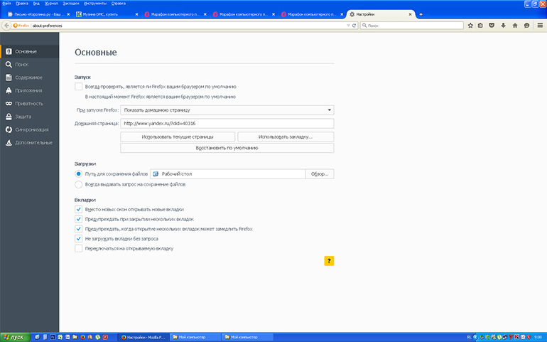Open the Правка menu
The height and width of the screenshot is (342, 547).
coord(22,4)
